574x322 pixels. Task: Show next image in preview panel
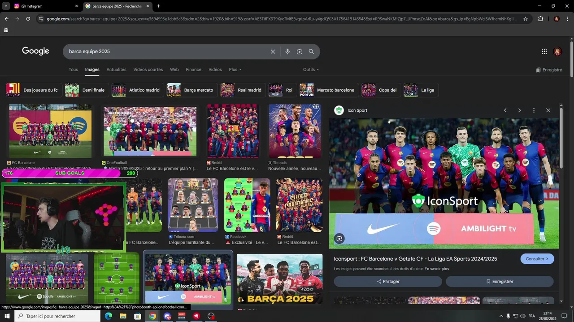pyautogui.click(x=519, y=110)
